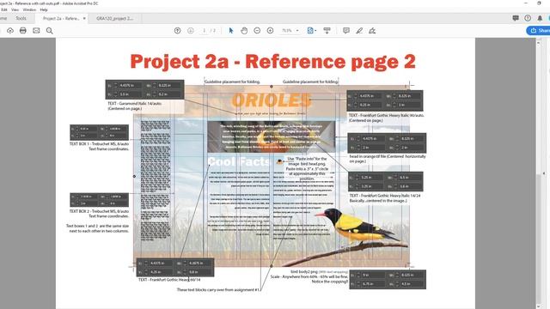The width and height of the screenshot is (550, 309).
Task: Switch to the GRA120_project 2 tab
Action: pyautogui.click(x=114, y=18)
